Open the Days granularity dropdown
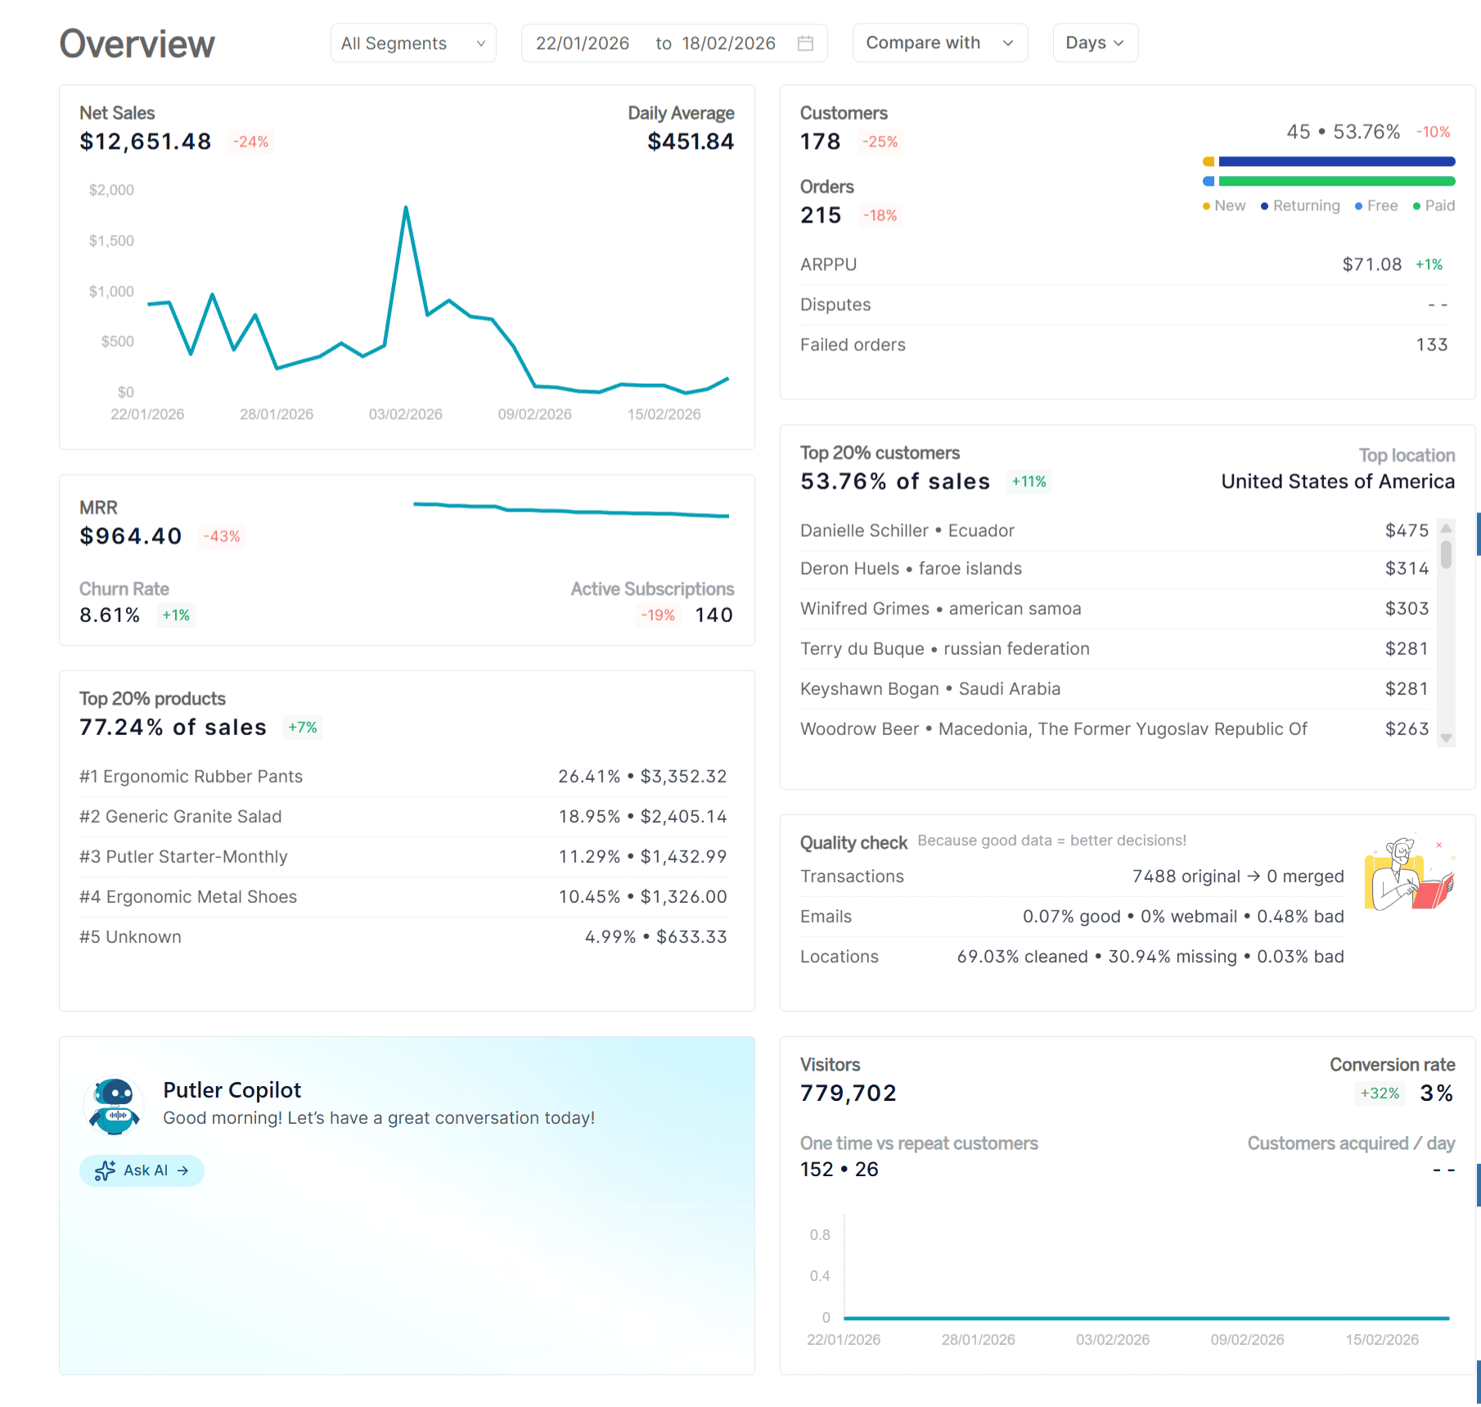1481x1407 pixels. tap(1095, 43)
